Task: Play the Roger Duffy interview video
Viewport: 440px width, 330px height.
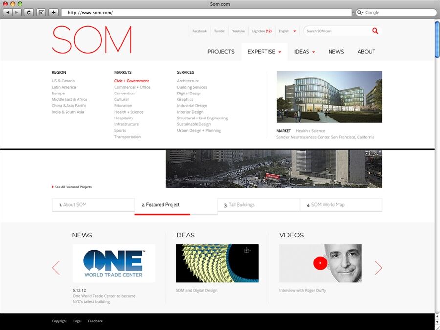Action: (x=320, y=263)
